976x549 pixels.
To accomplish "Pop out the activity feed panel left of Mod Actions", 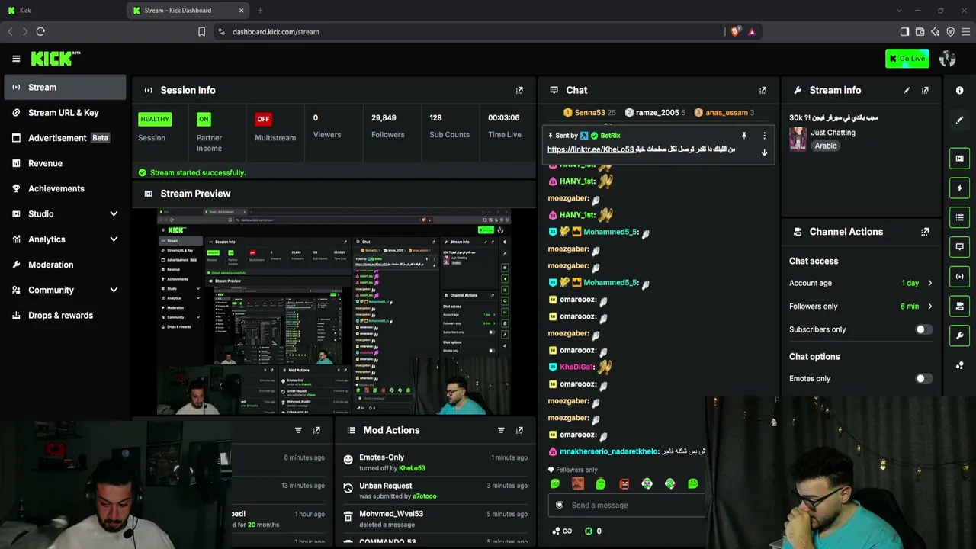I will [316, 430].
